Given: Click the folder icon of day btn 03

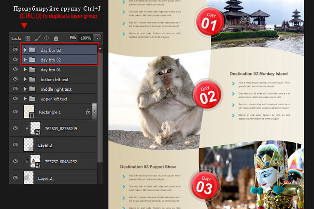Looking at the screenshot, I should tap(32, 50).
